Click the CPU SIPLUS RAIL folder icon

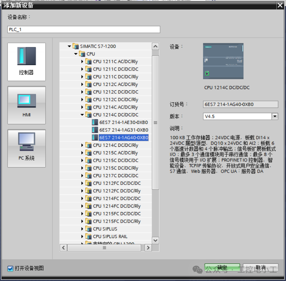coord(88,236)
